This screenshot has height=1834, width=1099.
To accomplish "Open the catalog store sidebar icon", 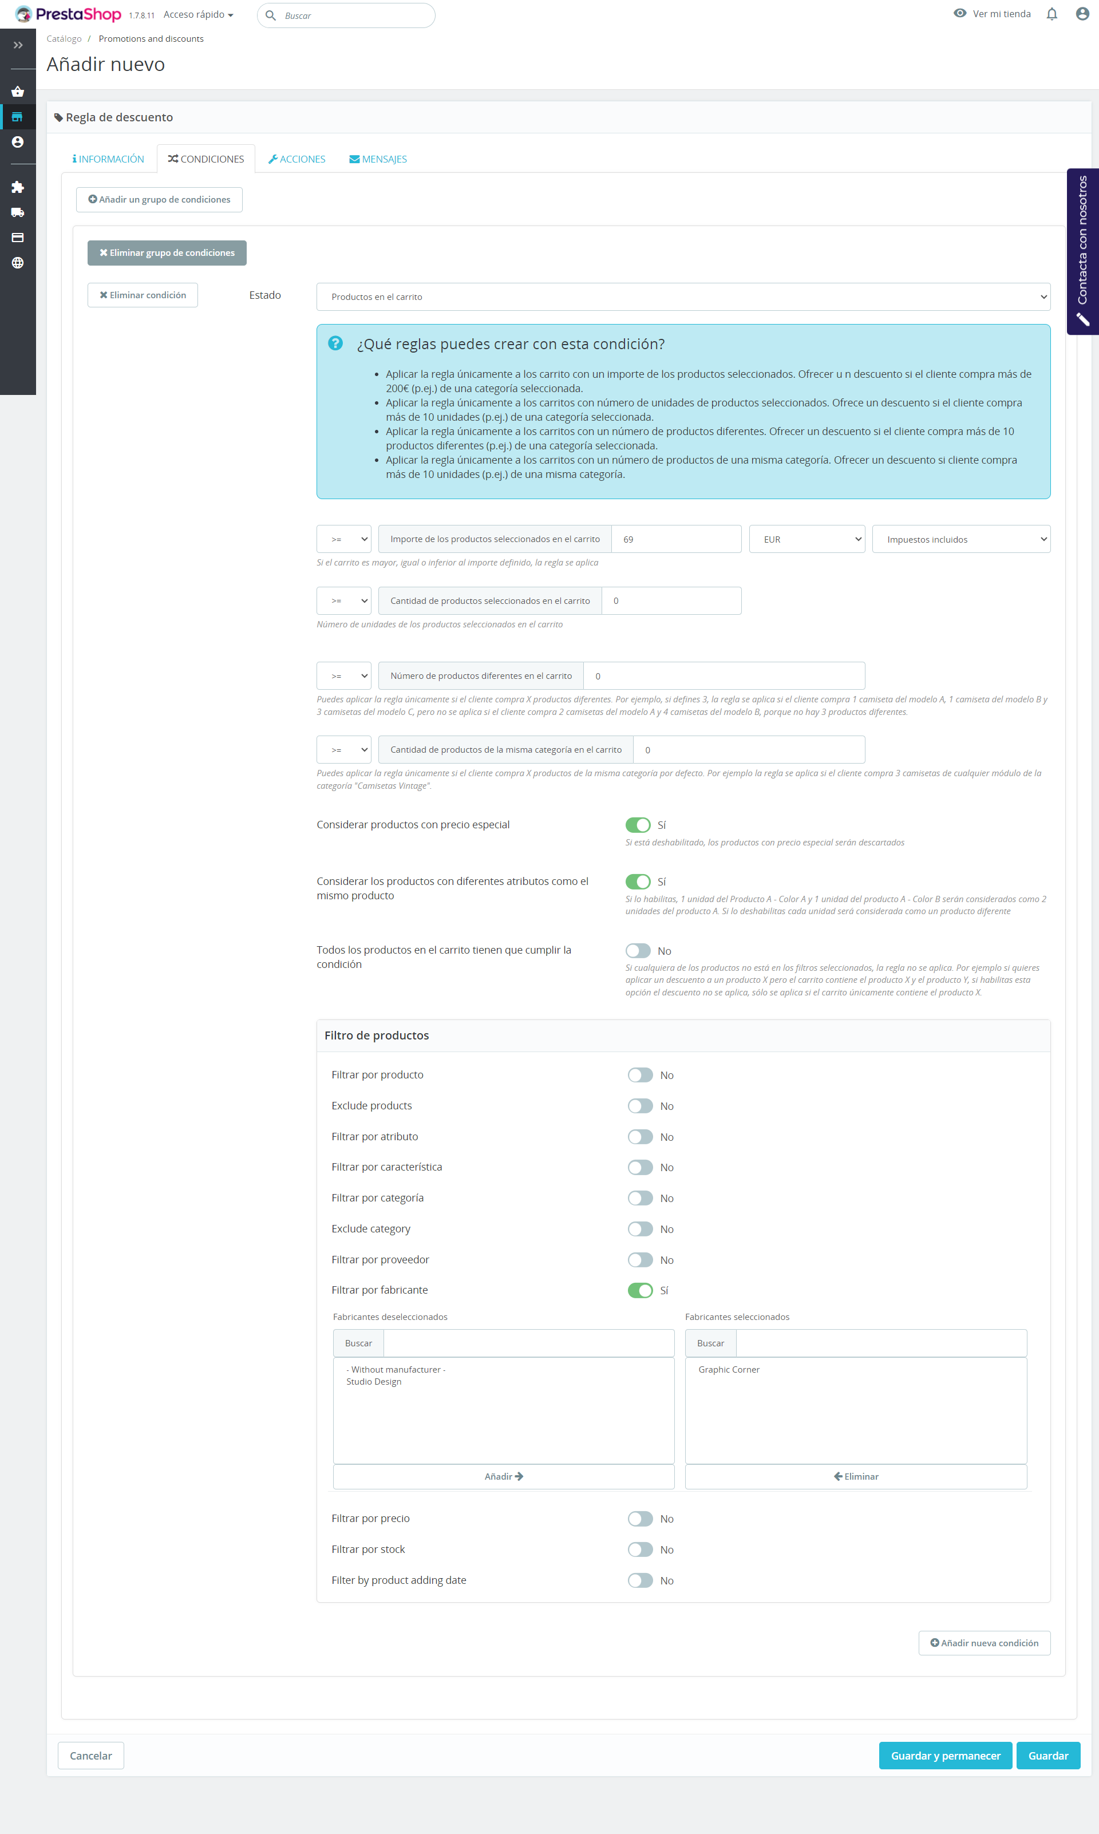I will (18, 117).
